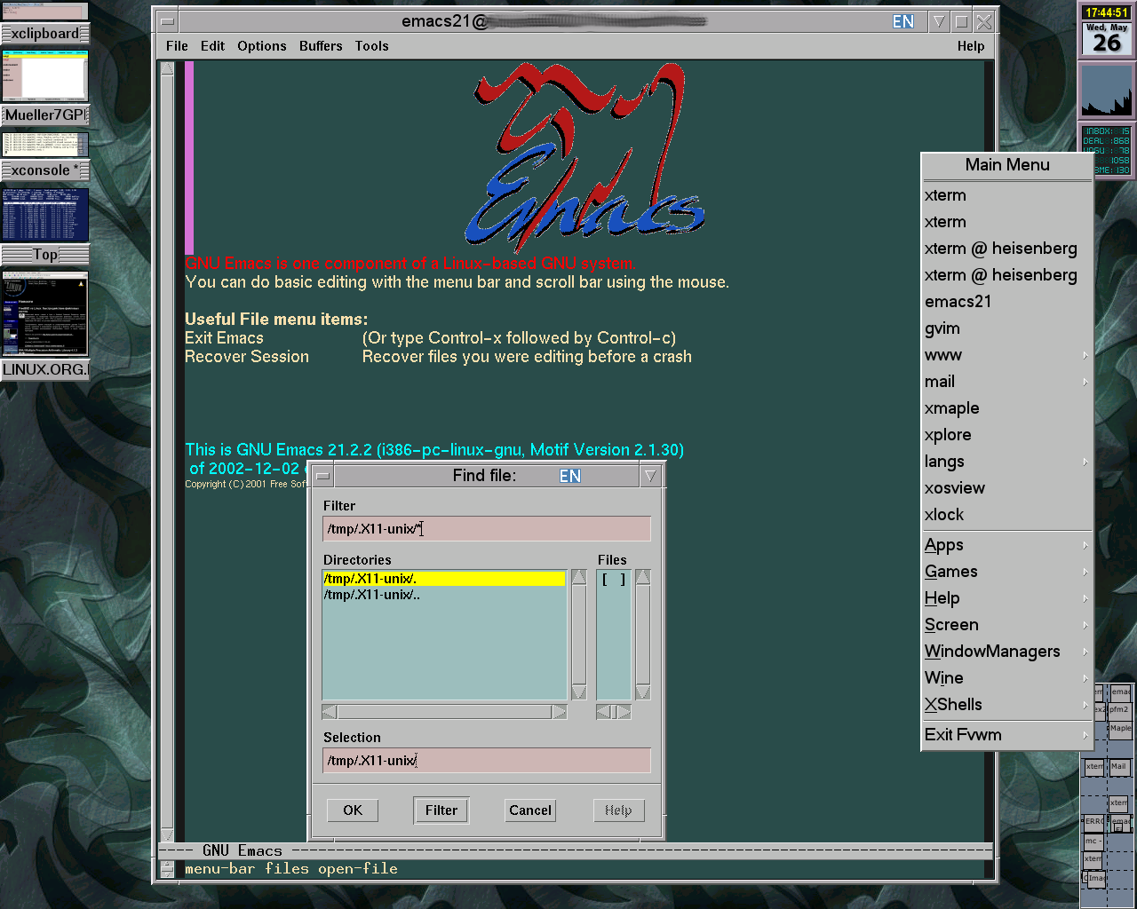Launch xmaple from Main Menu
Screen dimensions: 1137x909
(x=1006, y=408)
